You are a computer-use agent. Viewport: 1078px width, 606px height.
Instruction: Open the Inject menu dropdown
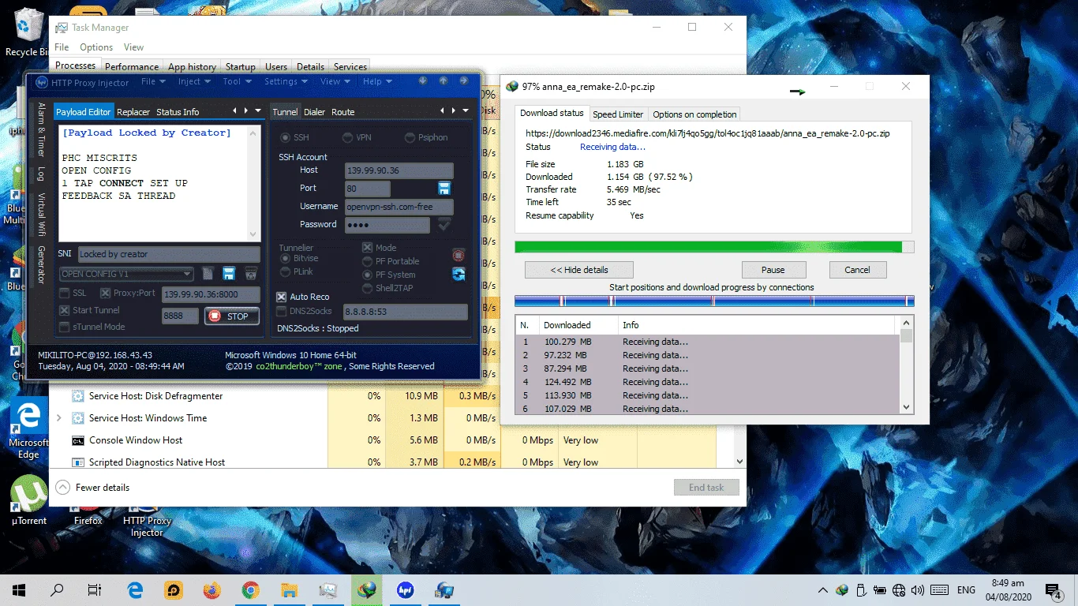click(x=195, y=81)
